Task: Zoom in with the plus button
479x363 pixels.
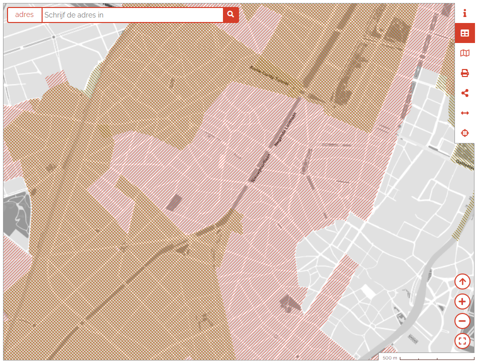Action: click(462, 301)
